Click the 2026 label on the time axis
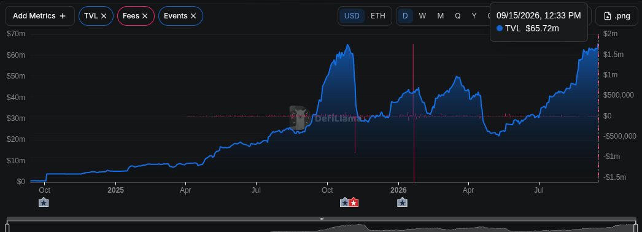 (x=398, y=190)
